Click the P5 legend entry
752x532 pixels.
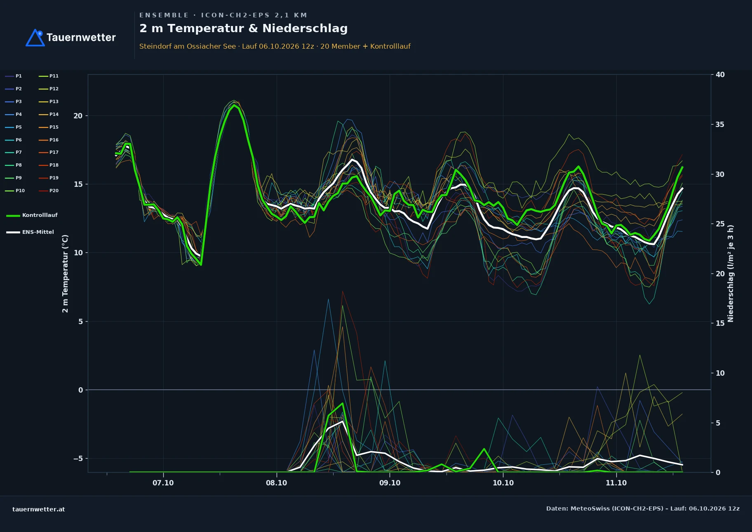point(14,127)
